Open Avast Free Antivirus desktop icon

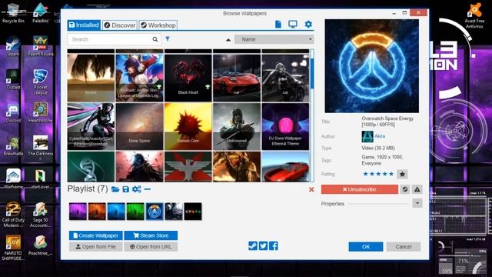pos(474,15)
